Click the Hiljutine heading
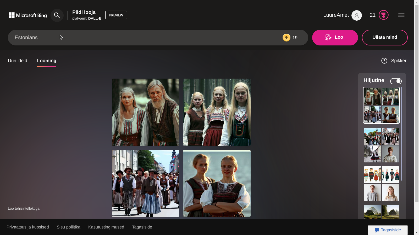 374,80
